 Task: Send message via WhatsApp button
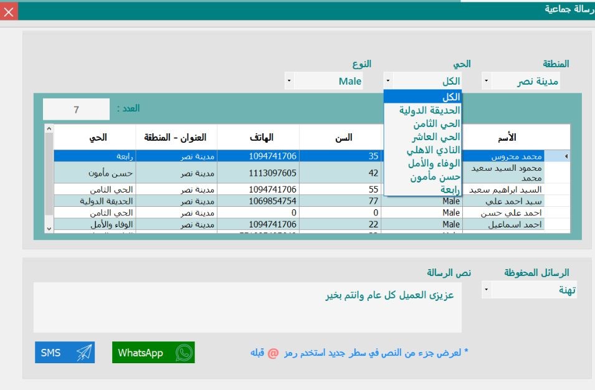tap(153, 353)
